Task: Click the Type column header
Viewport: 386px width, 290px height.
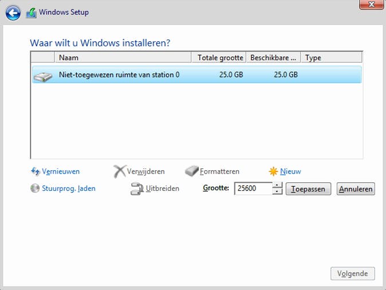Action: [330, 58]
